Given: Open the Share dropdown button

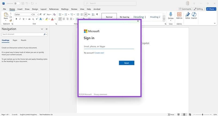Looking at the screenshot, I should [211, 9].
